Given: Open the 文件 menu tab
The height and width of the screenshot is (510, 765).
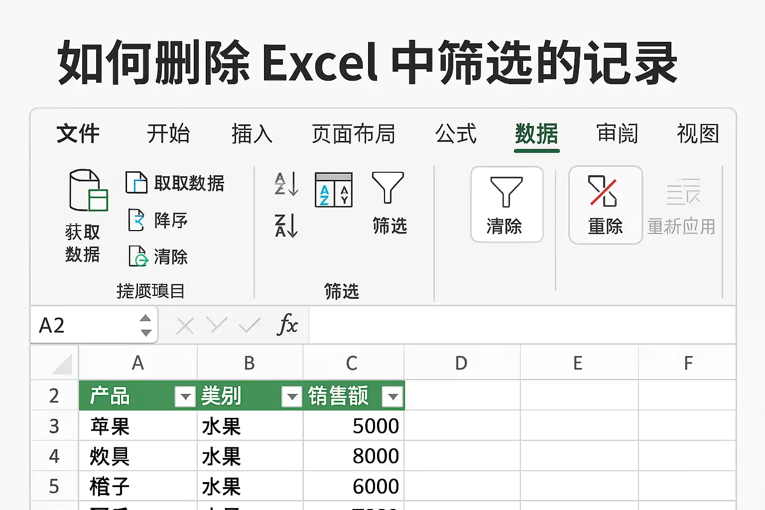Looking at the screenshot, I should [x=78, y=134].
